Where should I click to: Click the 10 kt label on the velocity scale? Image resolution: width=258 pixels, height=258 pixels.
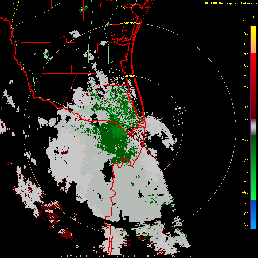(x=246, y=118)
